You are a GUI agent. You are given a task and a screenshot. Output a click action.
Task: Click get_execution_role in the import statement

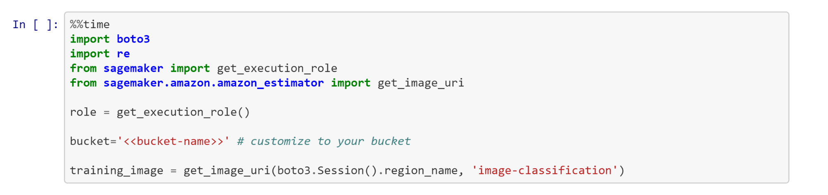point(277,68)
